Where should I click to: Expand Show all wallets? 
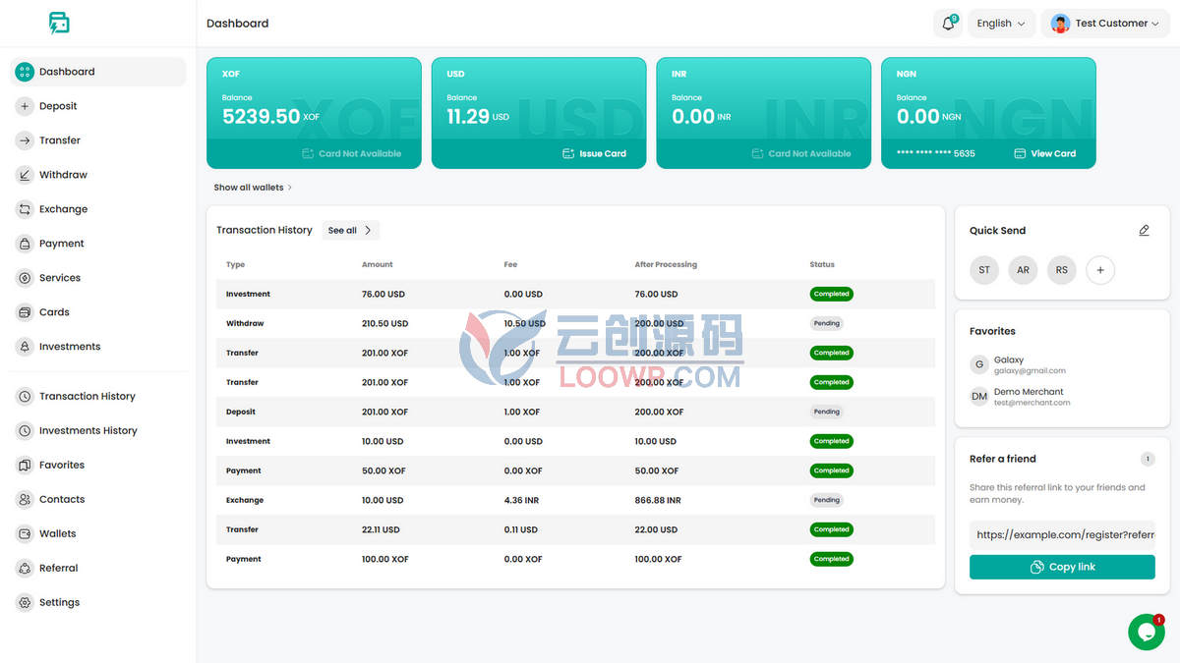coord(253,188)
